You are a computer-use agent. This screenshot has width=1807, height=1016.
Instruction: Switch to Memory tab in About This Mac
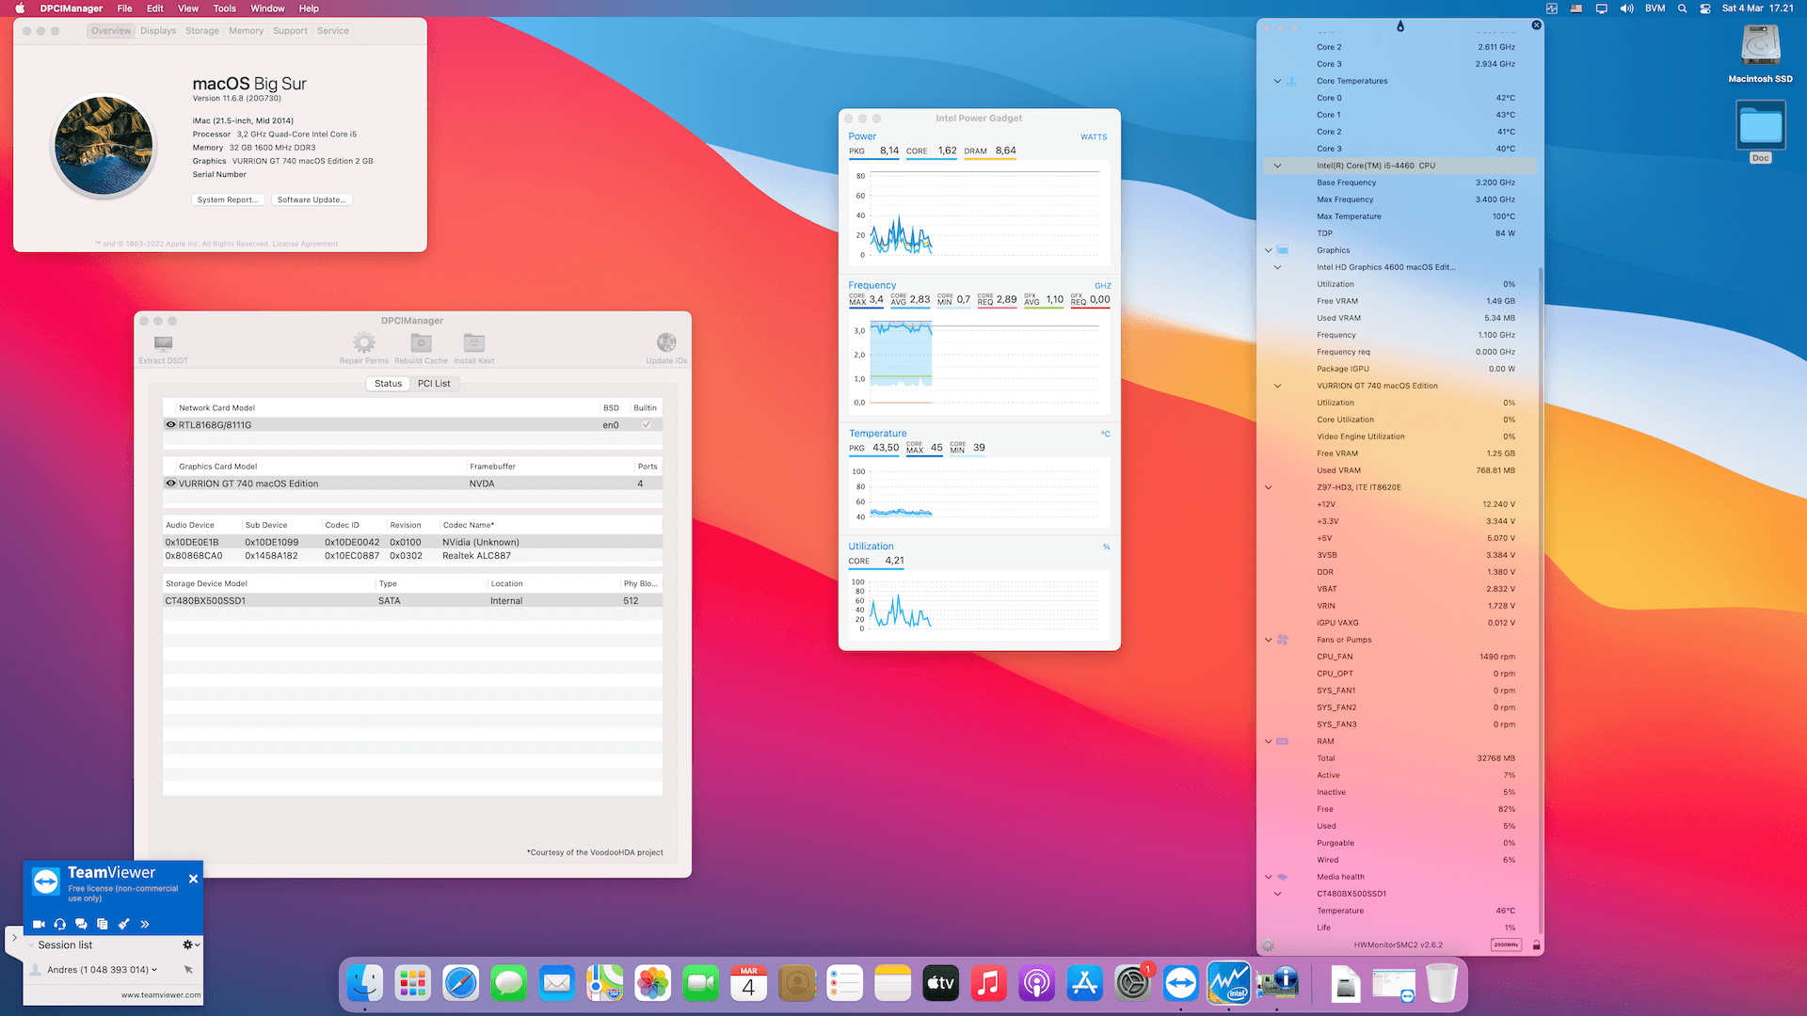click(246, 31)
